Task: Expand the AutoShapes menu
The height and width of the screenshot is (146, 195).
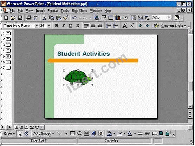Action: click(44, 134)
